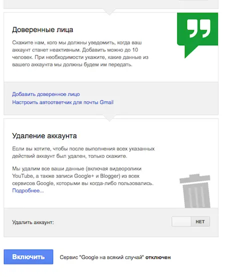
Task: Click paragraph starting 'Скажите нам, кого мы должны'
Action: pos(80,53)
